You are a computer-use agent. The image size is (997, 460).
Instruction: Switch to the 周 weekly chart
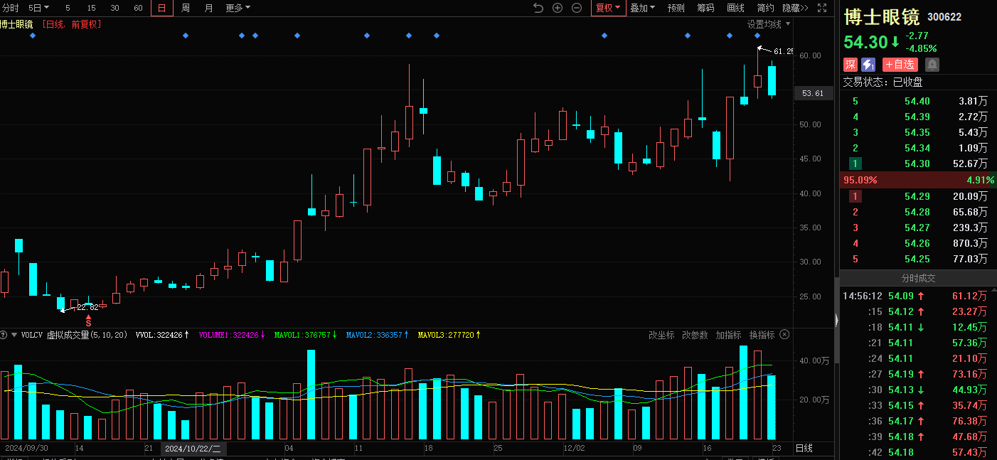(186, 8)
